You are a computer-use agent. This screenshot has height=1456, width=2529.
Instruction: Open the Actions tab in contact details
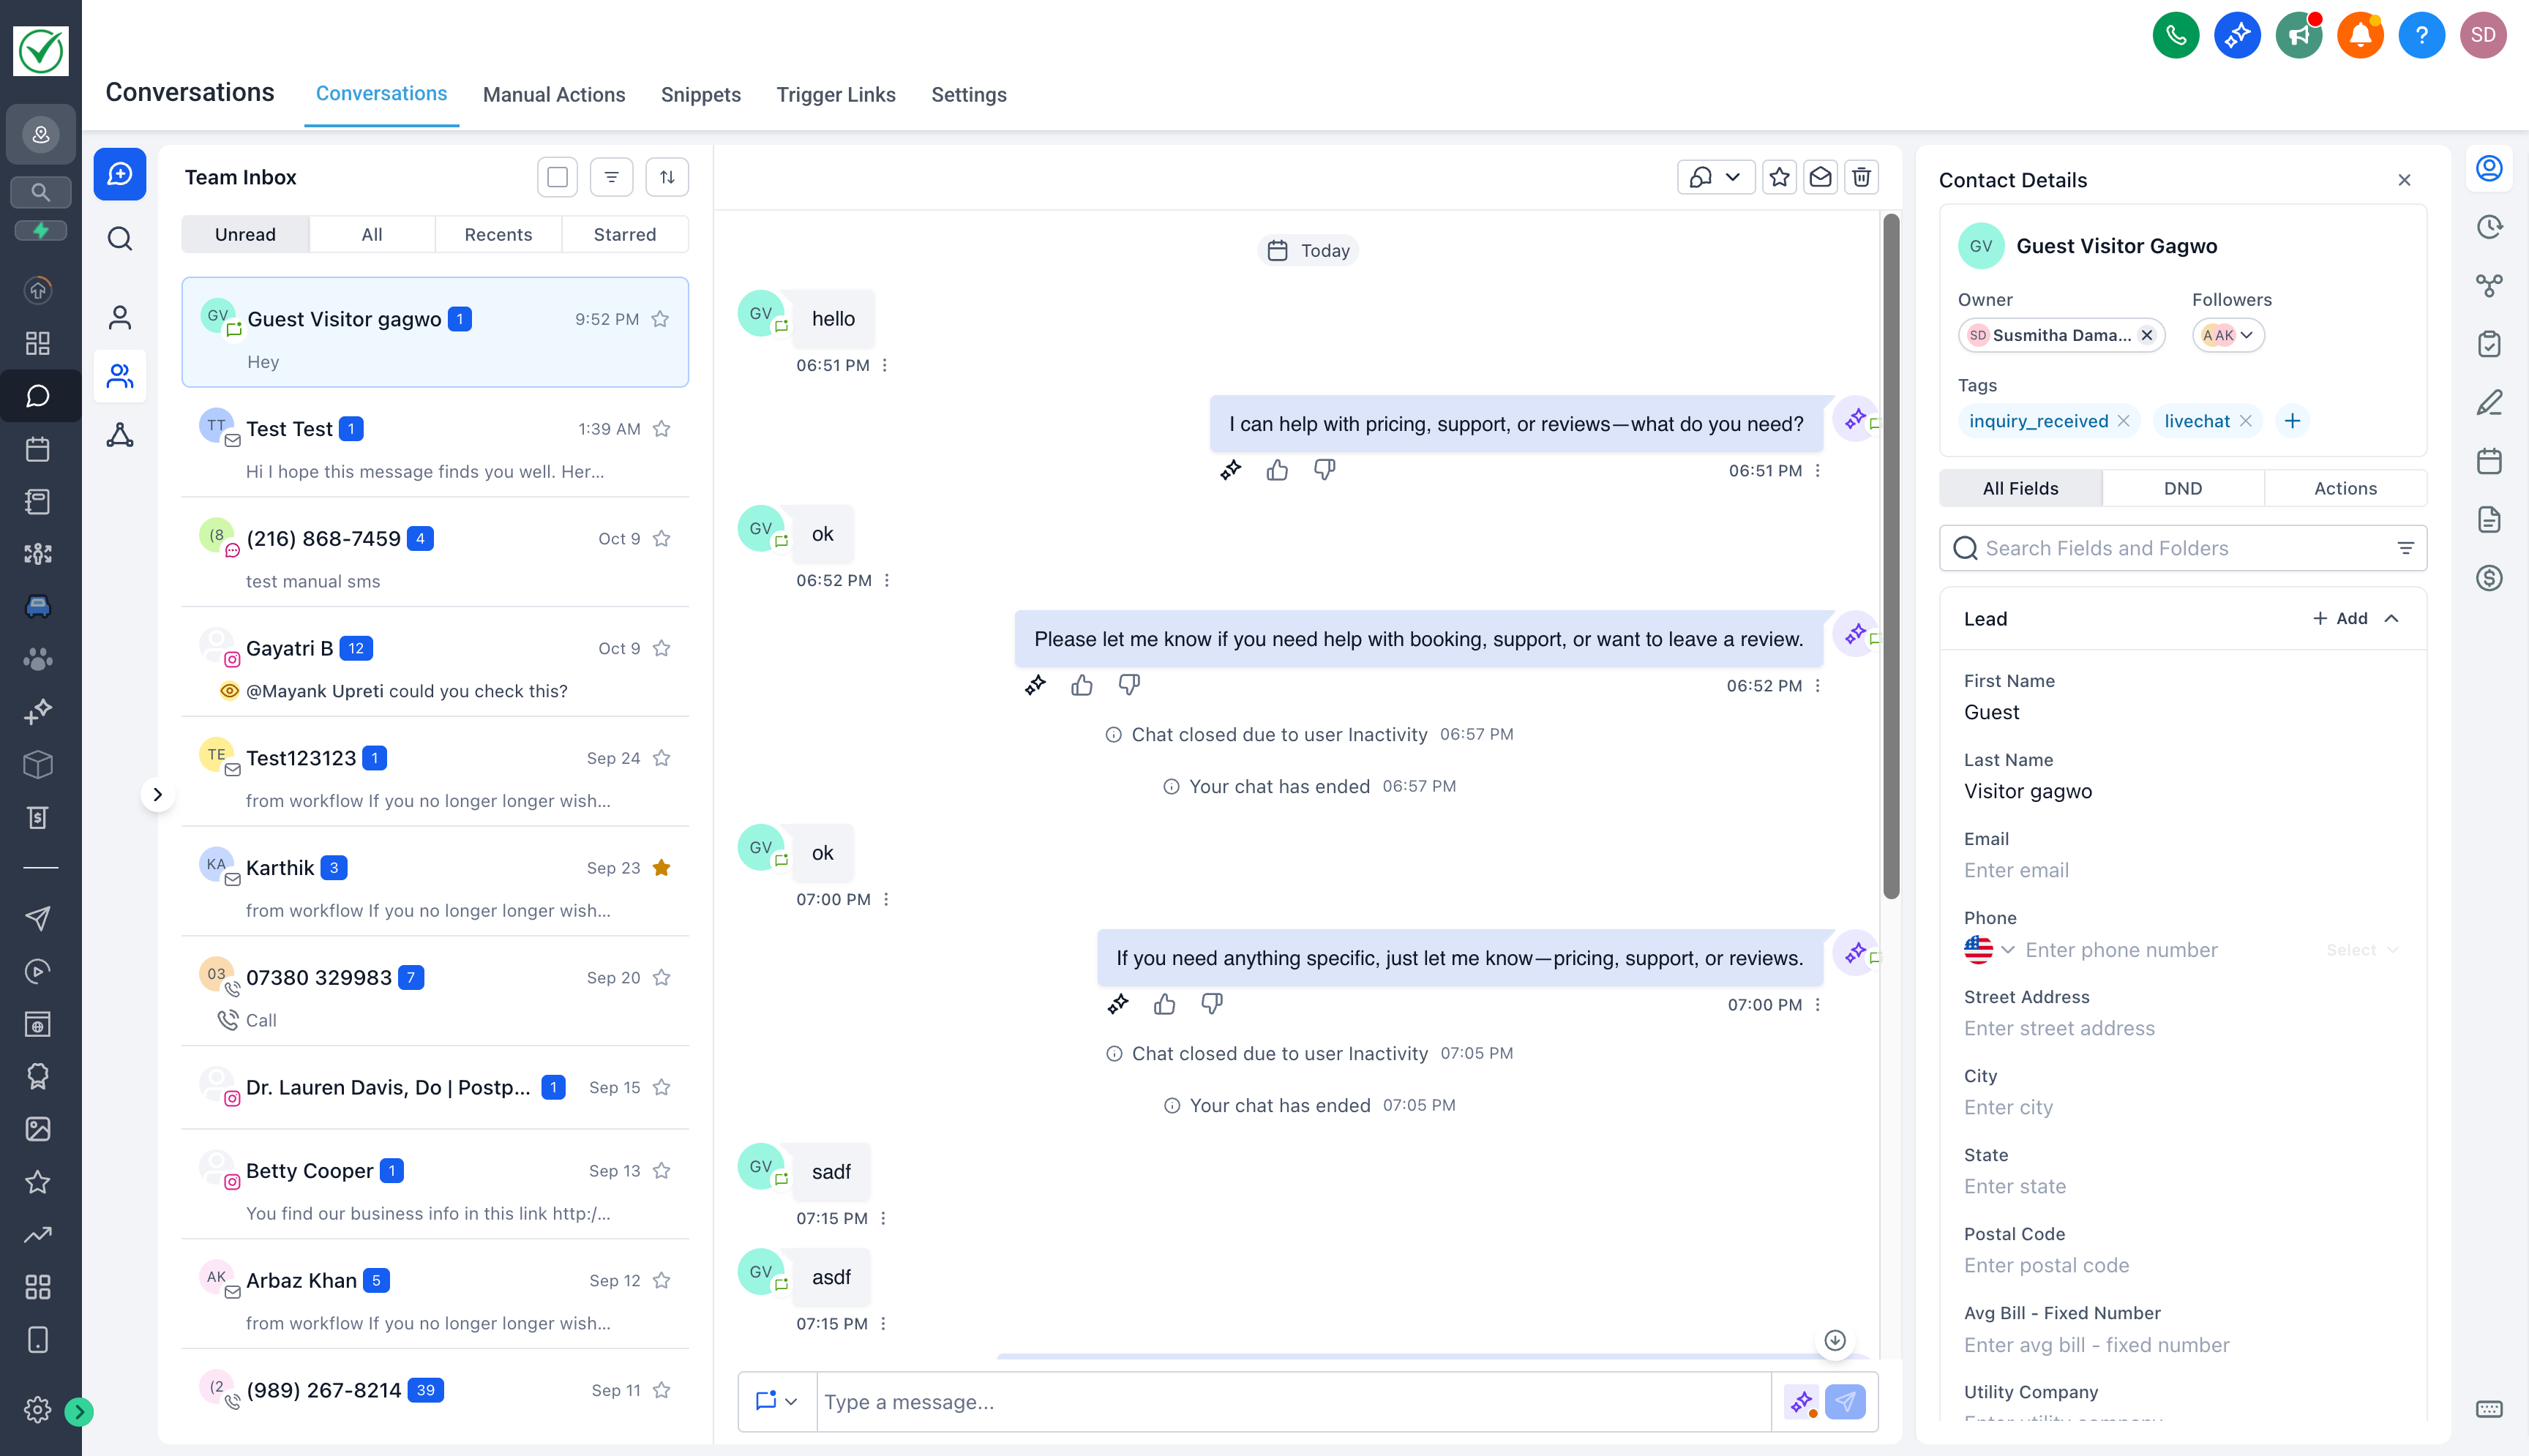click(2345, 488)
